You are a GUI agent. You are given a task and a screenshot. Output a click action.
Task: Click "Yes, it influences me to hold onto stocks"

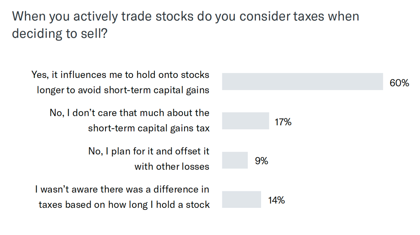coord(120,75)
